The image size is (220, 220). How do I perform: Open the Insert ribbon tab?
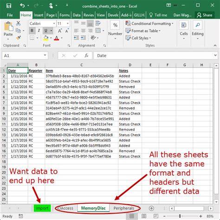point(39,15)
